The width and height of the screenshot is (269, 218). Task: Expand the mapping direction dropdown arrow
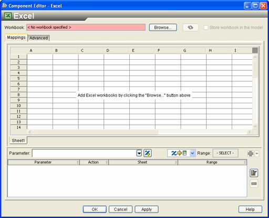[x=192, y=153]
